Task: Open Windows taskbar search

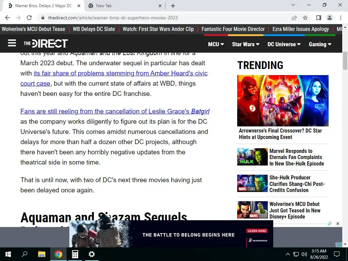Action: tap(24, 254)
